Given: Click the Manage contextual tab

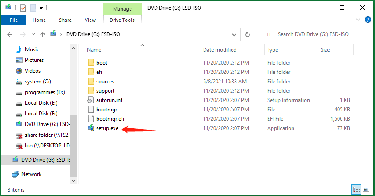Looking at the screenshot, I should (x=122, y=9).
